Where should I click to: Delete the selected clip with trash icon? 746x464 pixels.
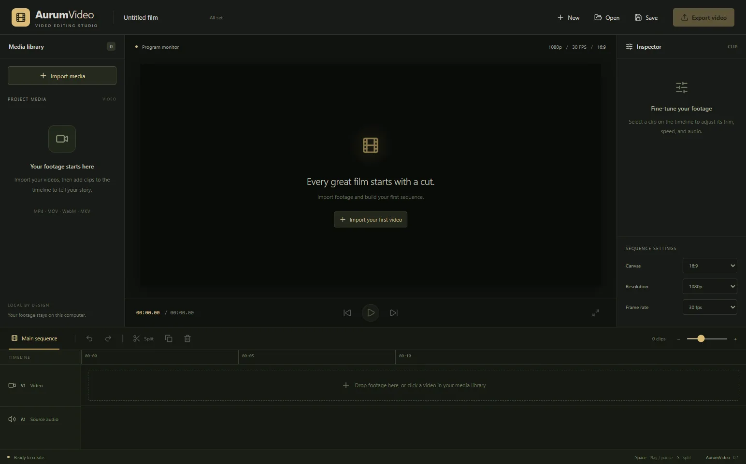[187, 338]
